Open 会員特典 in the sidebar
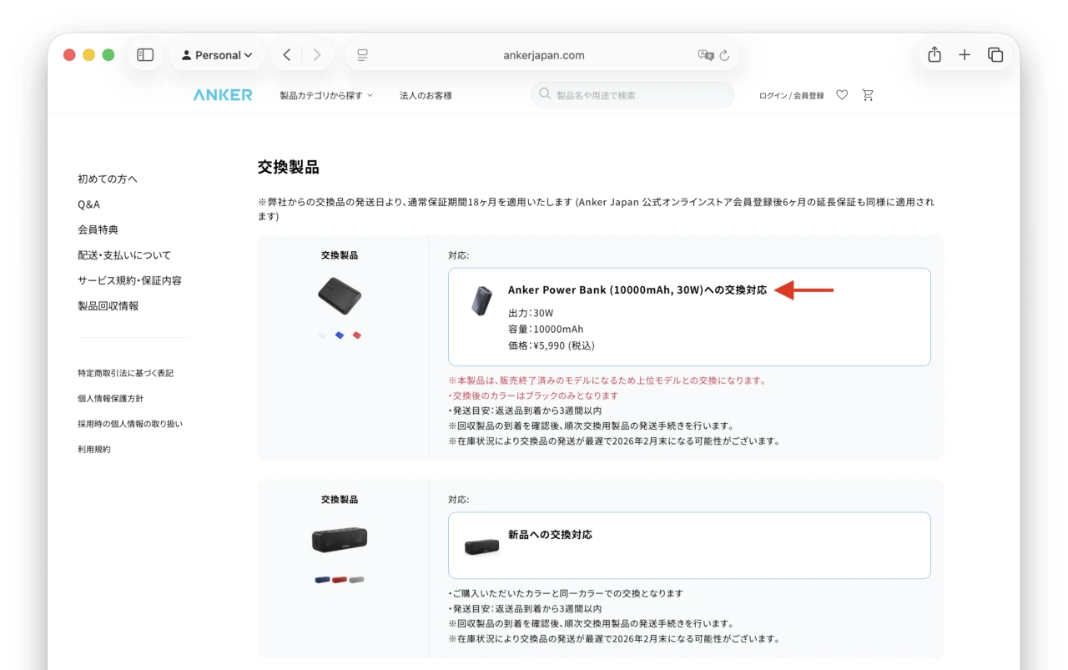 pyautogui.click(x=98, y=229)
